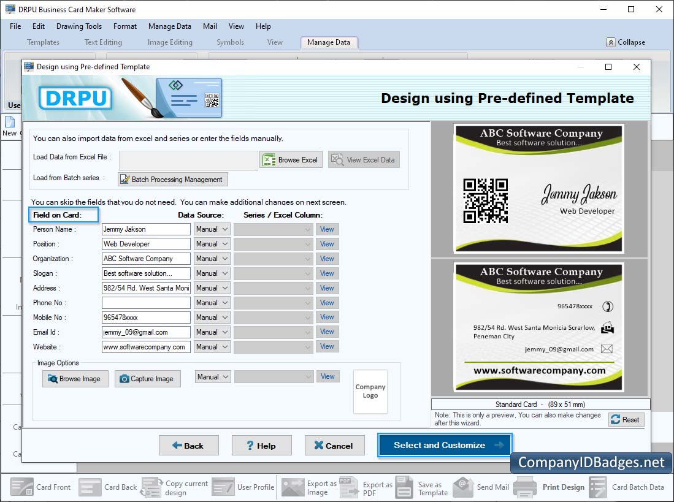
Task: Click View button in Image Options
Action: point(328,376)
